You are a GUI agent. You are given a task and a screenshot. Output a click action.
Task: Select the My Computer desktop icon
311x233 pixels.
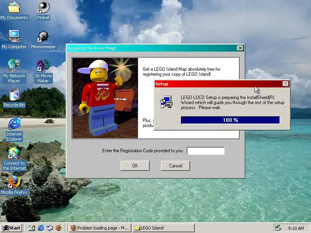[14, 40]
